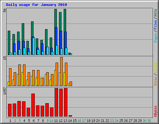The image size is (159, 124).
Task: Click the red KBytes bar for day 6
Action: (33, 105)
